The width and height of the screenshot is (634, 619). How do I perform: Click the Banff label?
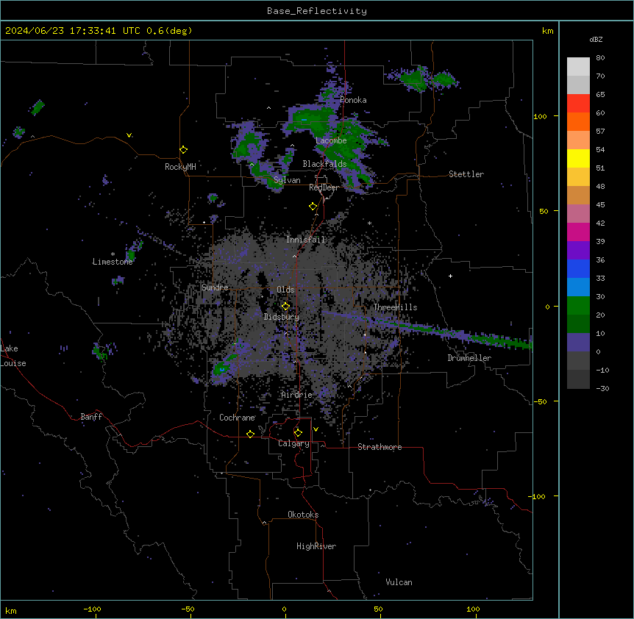(x=91, y=417)
